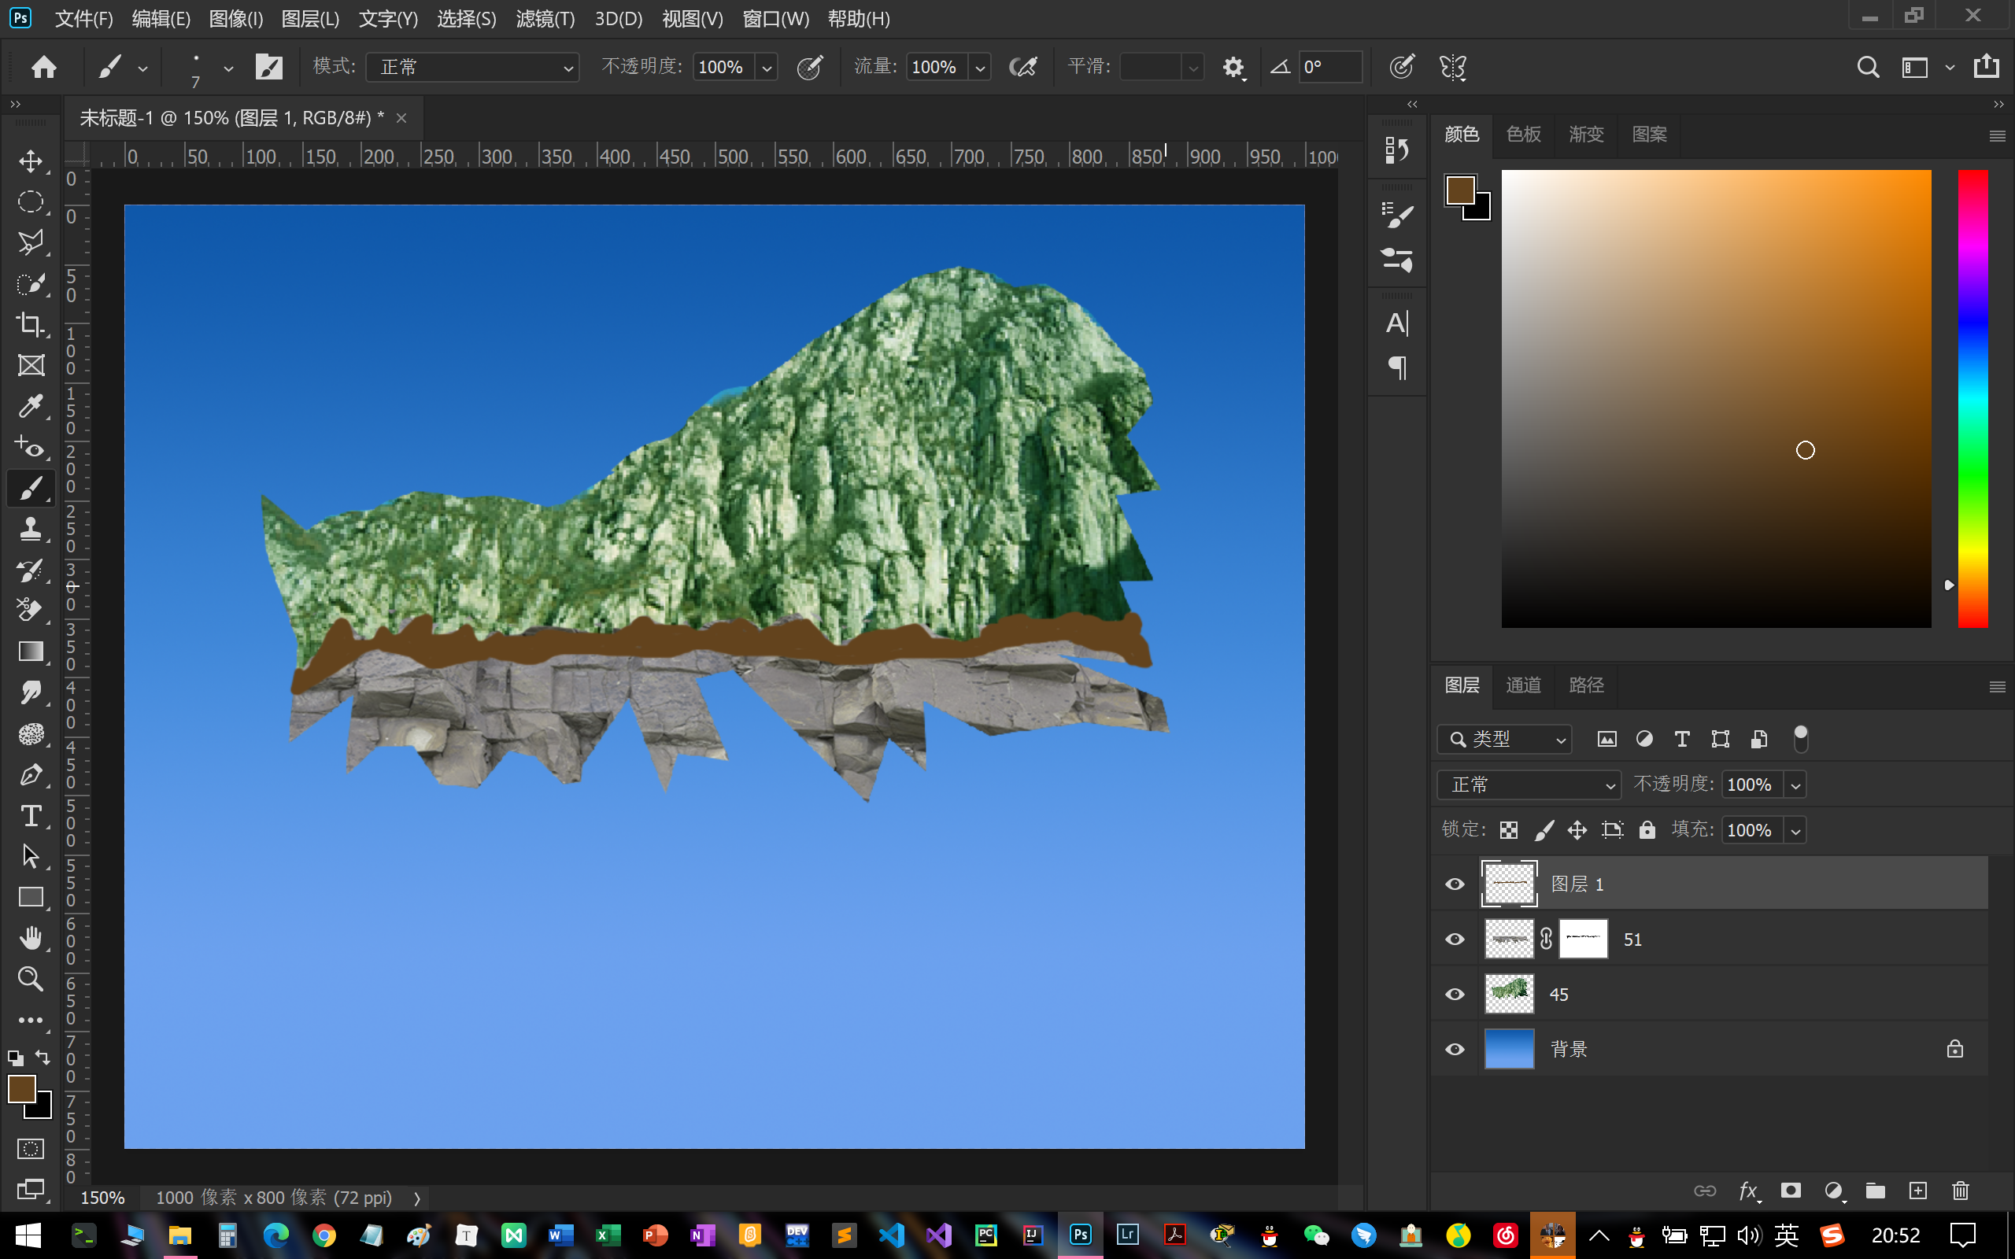Create a new layer
Viewport: 2015px width, 1259px height.
[1917, 1191]
